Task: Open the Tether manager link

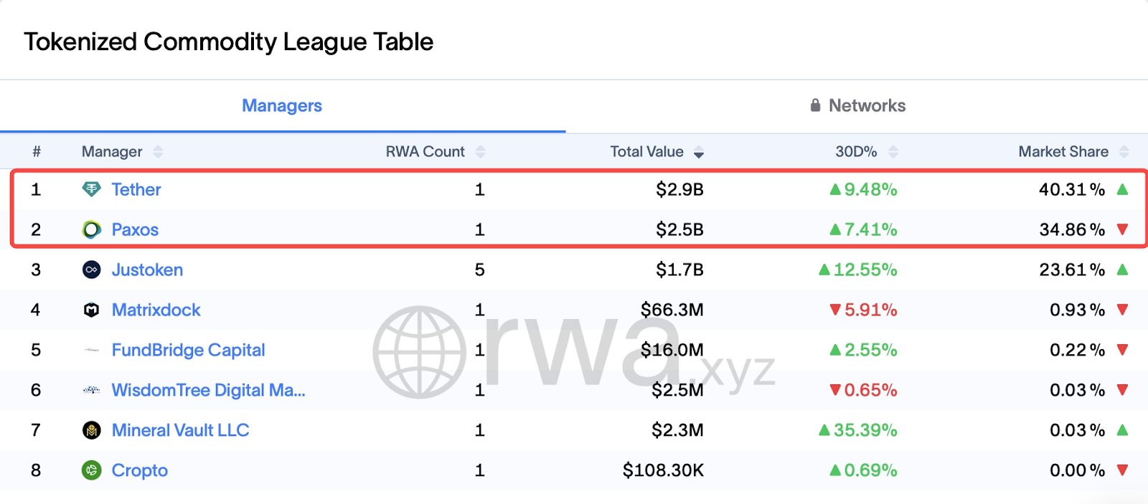Action: (136, 189)
